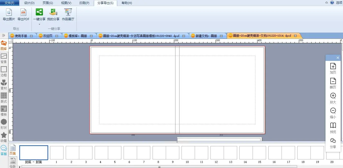Image resolution: width=343 pixels, height=168 pixels.
Task: Open the 边框 border panel
Action: 4,72
